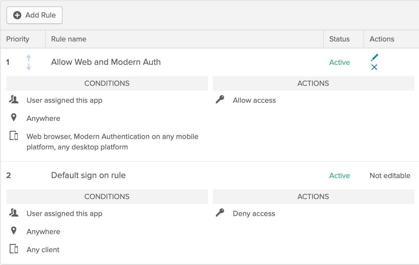Click the Actions column header
Viewport: 419px width, 265px height.
(382, 39)
